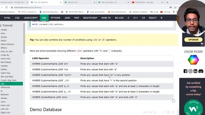Screen dimensions: 205x115
Task: Open National Programme bookmark
Action: (x=49, y=12)
